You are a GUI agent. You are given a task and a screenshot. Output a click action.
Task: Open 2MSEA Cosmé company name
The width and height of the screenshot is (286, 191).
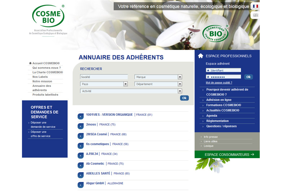[96, 134]
